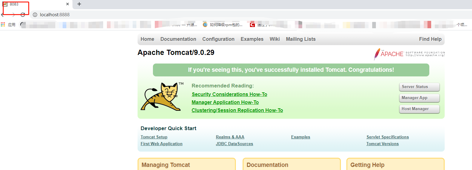This screenshot has width=472, height=170.
Task: Click the Developer Quick Start heading
Action: click(169, 128)
